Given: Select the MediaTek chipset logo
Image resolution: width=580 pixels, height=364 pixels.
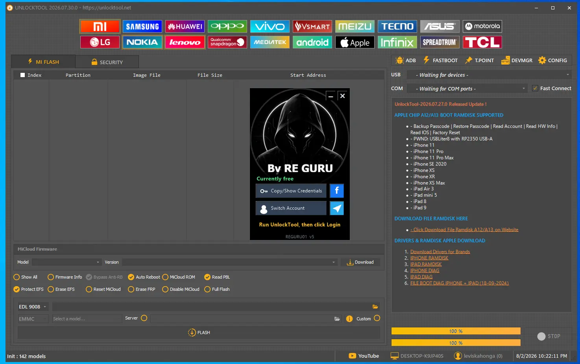Looking at the screenshot, I should [270, 42].
